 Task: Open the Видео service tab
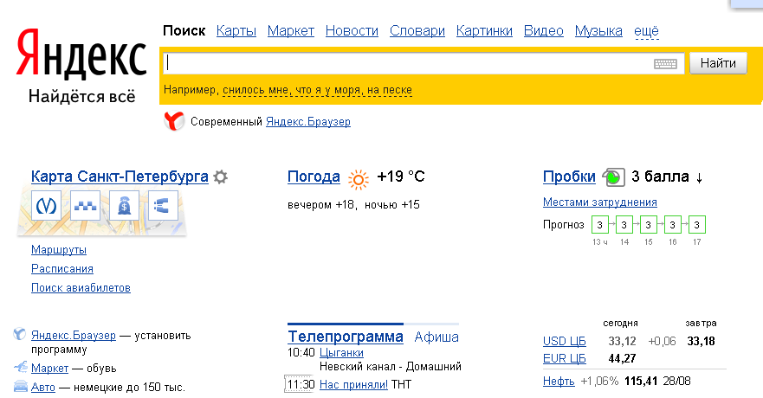click(544, 31)
